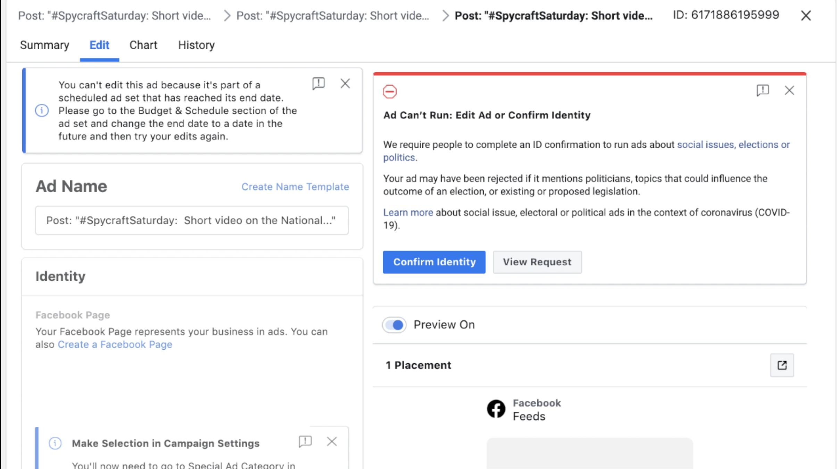Turn off the Preview On toggle

click(394, 325)
